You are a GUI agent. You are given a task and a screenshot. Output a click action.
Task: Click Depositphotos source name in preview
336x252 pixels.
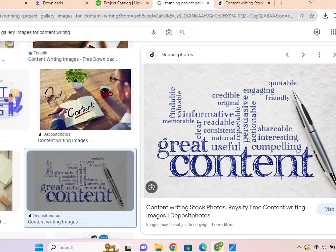click(x=177, y=55)
